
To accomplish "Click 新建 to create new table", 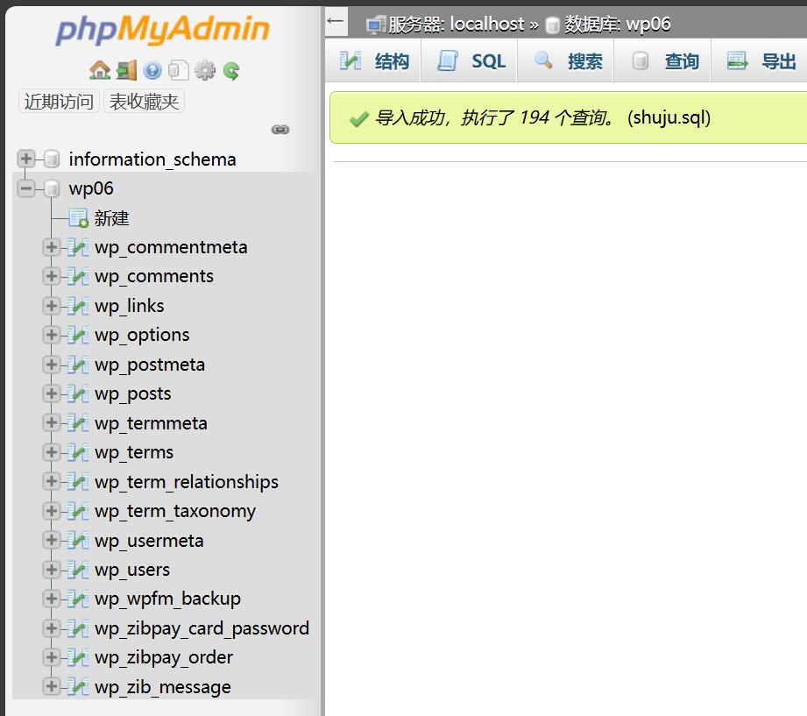I will [x=111, y=218].
